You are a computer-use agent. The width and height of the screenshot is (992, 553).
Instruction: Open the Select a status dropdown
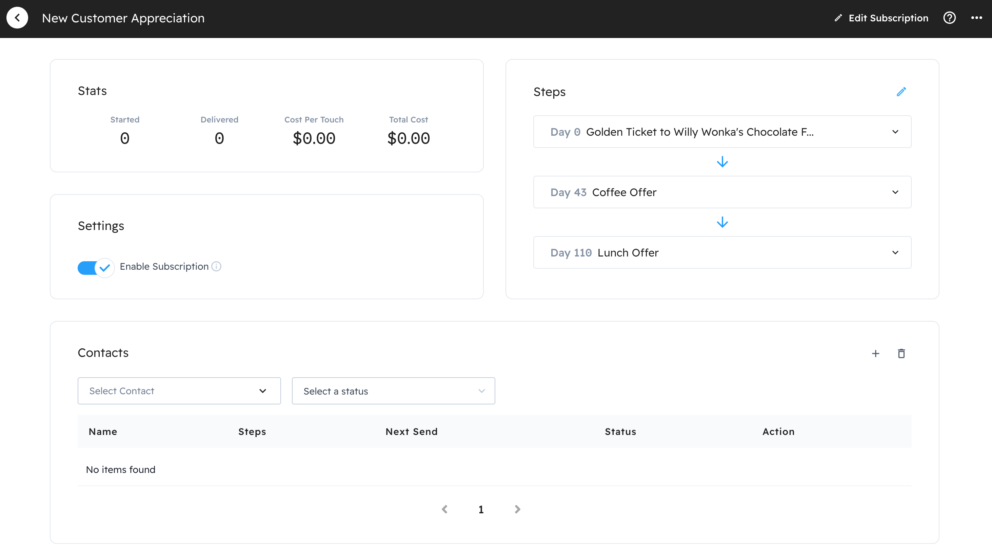tap(393, 391)
